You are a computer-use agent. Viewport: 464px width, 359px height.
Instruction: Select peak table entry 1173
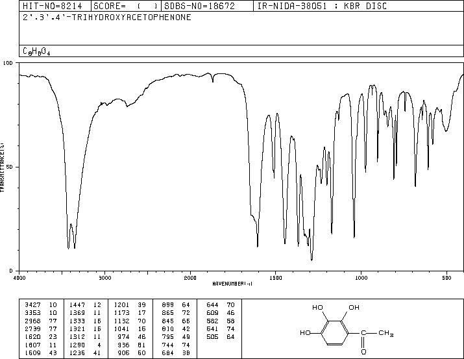pos(121,313)
